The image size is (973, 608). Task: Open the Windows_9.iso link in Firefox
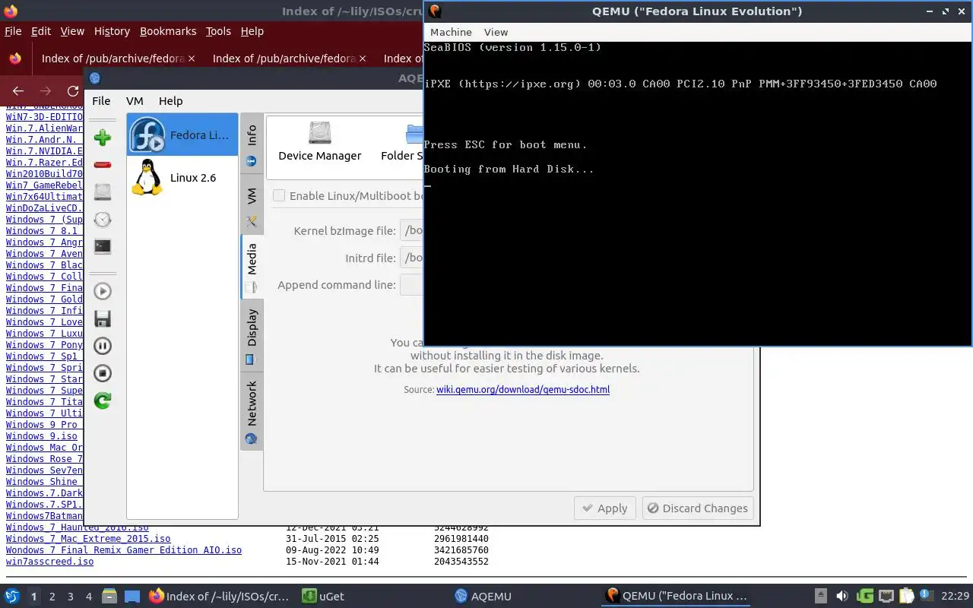(x=42, y=436)
